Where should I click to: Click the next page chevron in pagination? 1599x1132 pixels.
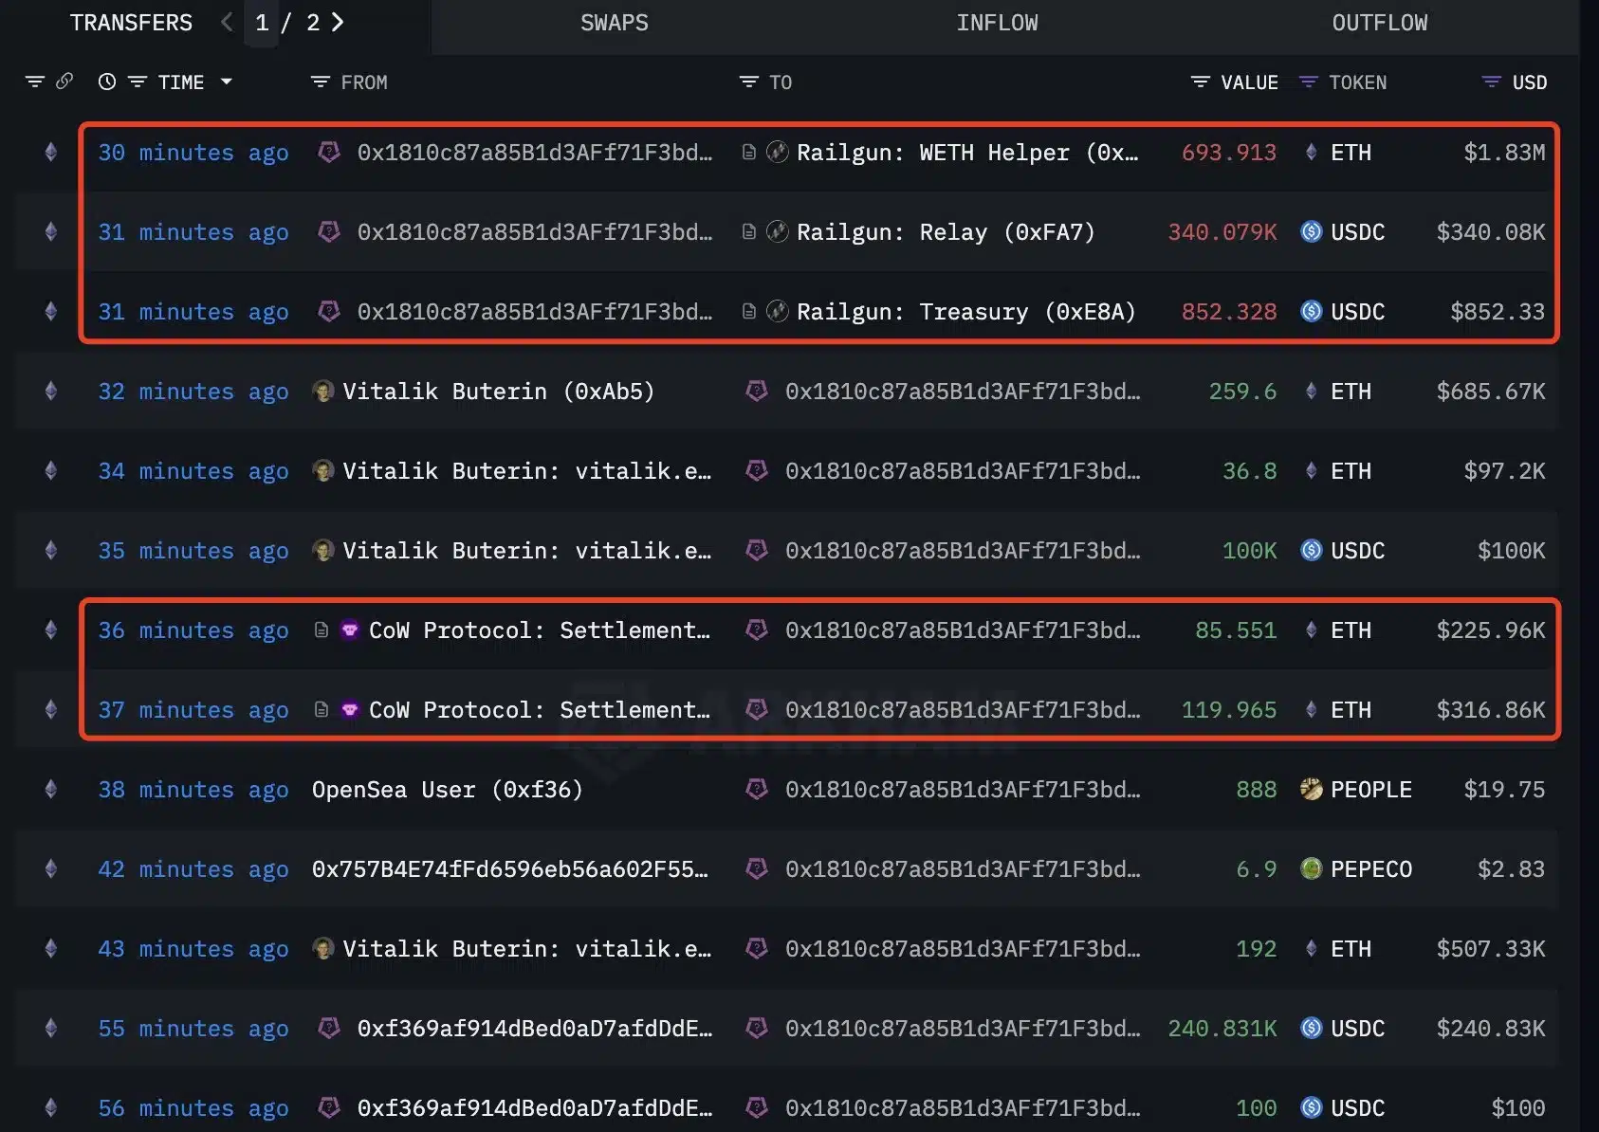tap(338, 22)
